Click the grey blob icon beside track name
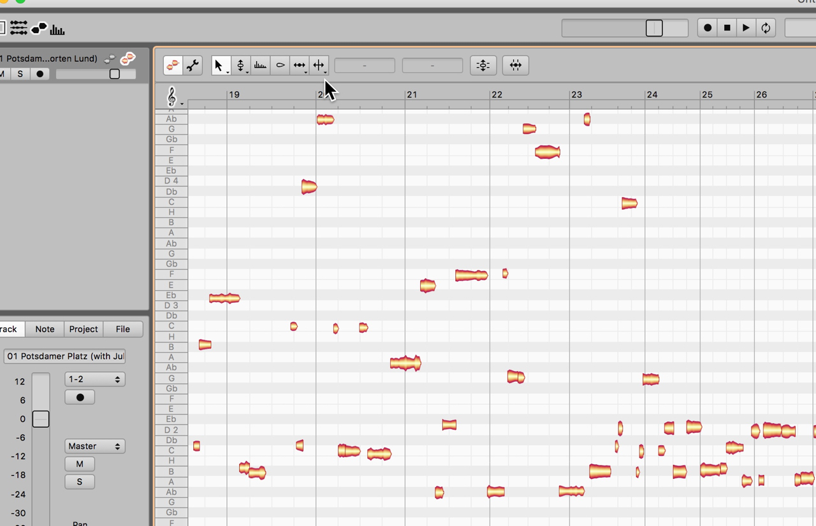The height and width of the screenshot is (526, 816). tap(111, 59)
